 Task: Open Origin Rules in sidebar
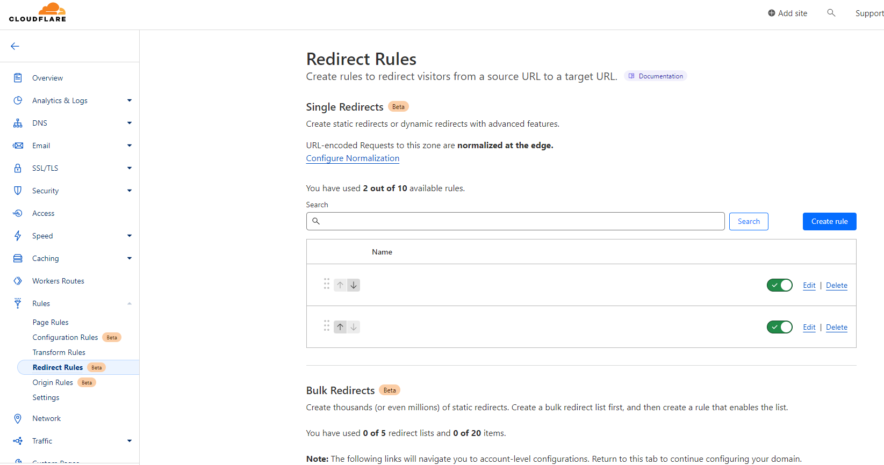[x=53, y=382]
